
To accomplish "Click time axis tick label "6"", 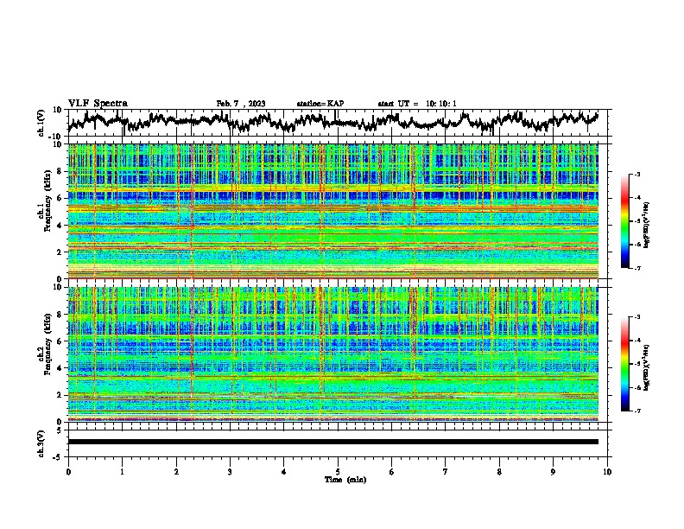I will (x=392, y=472).
